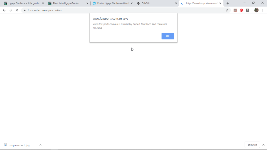Stop page loading with the X button
The image size is (267, 150).
point(17,10)
